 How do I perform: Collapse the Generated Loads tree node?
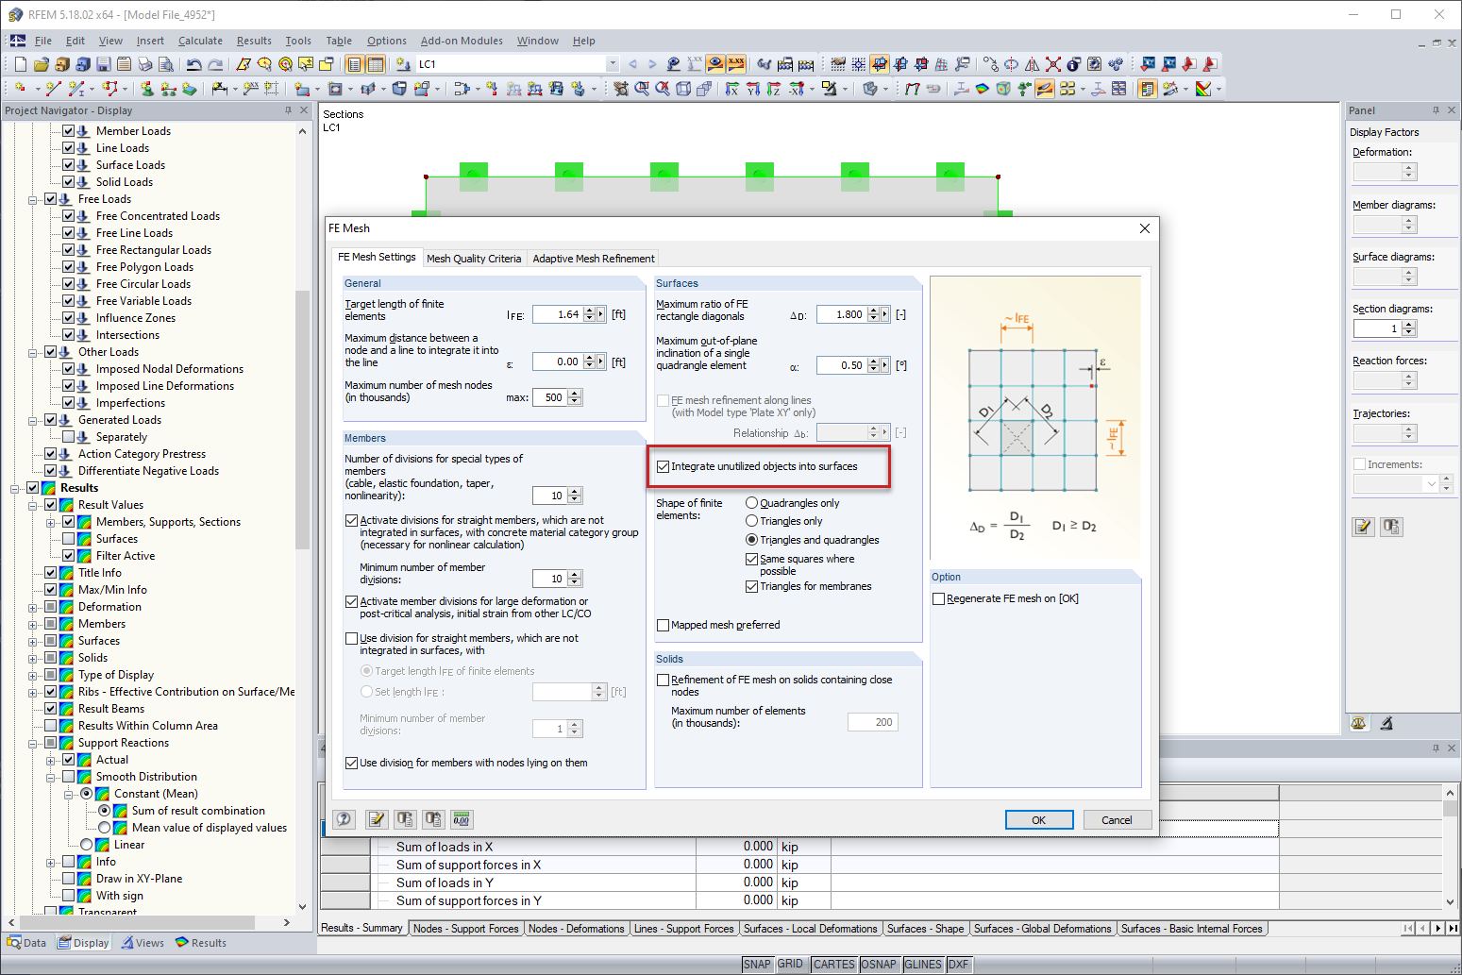click(x=33, y=420)
